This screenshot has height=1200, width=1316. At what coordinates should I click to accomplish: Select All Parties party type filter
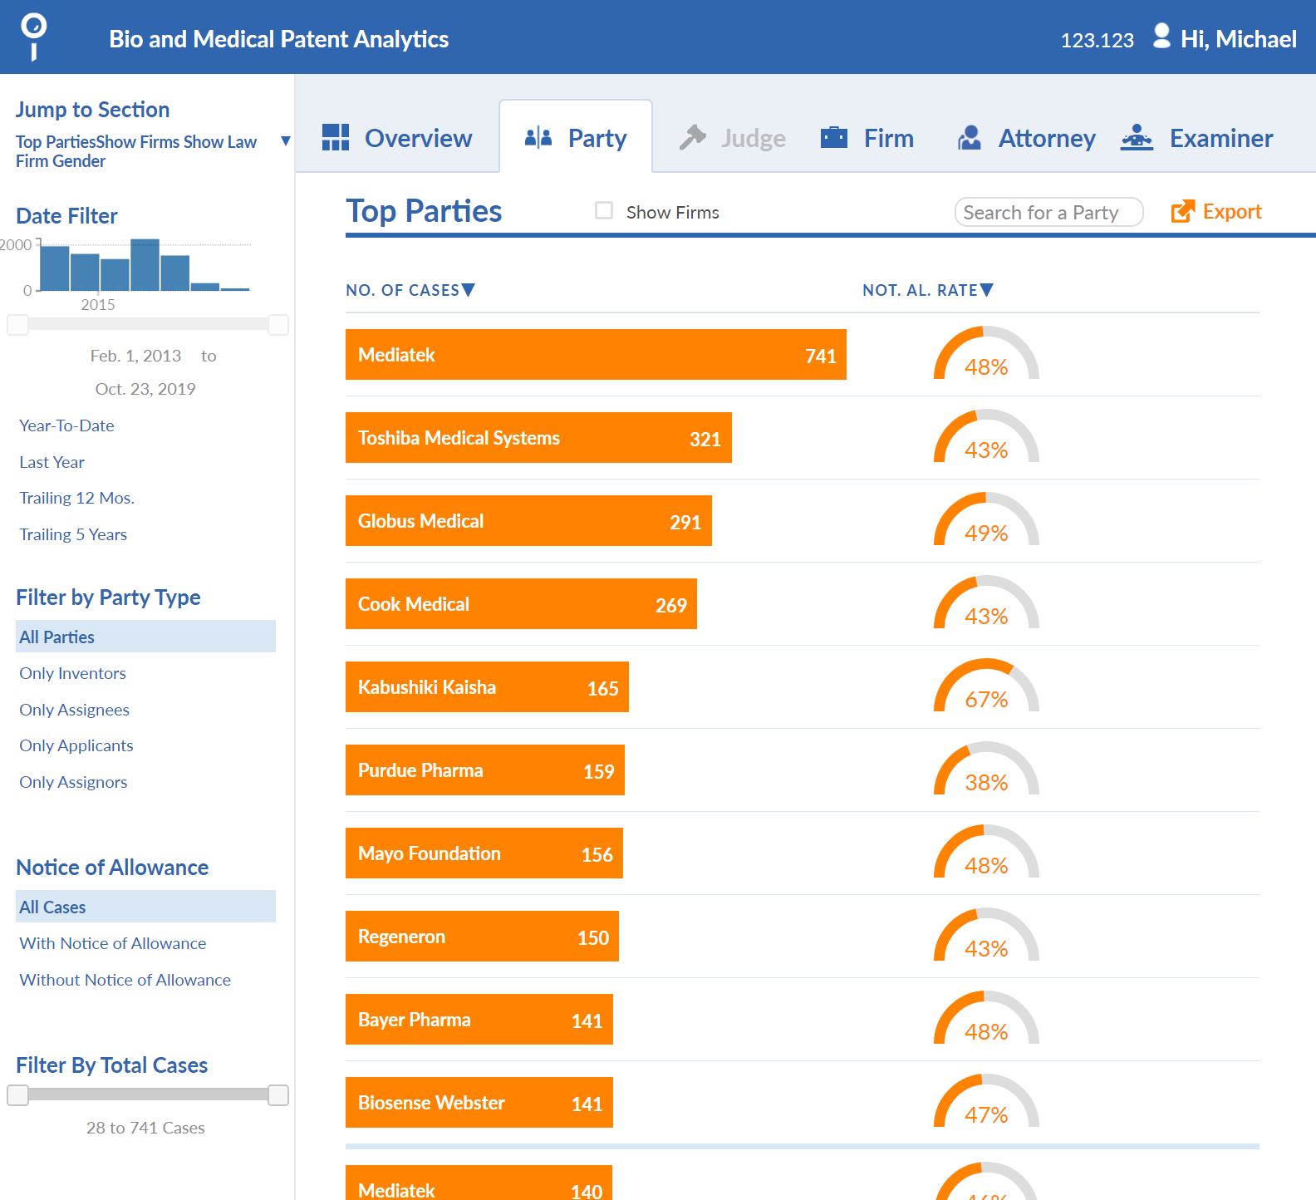pyautogui.click(x=145, y=637)
